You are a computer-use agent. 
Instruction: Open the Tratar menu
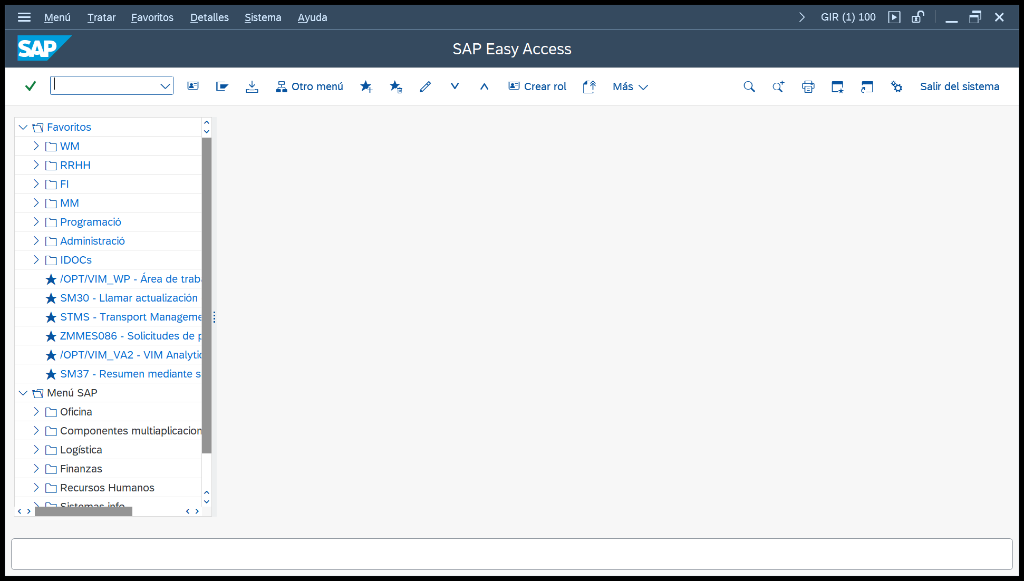click(101, 17)
